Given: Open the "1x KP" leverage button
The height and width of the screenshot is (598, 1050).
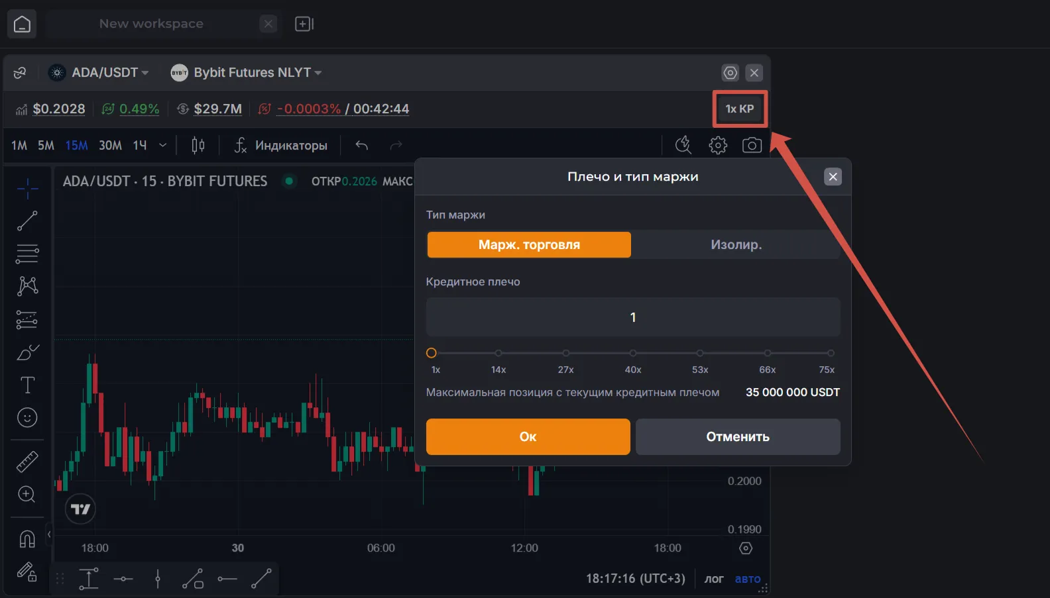Looking at the screenshot, I should pos(740,109).
